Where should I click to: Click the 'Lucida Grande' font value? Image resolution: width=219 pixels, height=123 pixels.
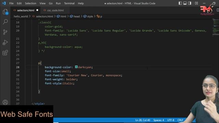click(141, 30)
